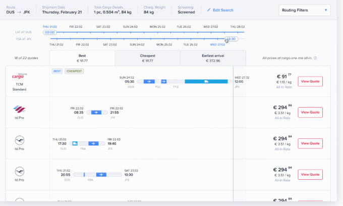Image resolution: width=343 pixels, height=206 pixels.
Task: Click Lufthansa logo in the 17:30 row
Action: tap(20, 140)
